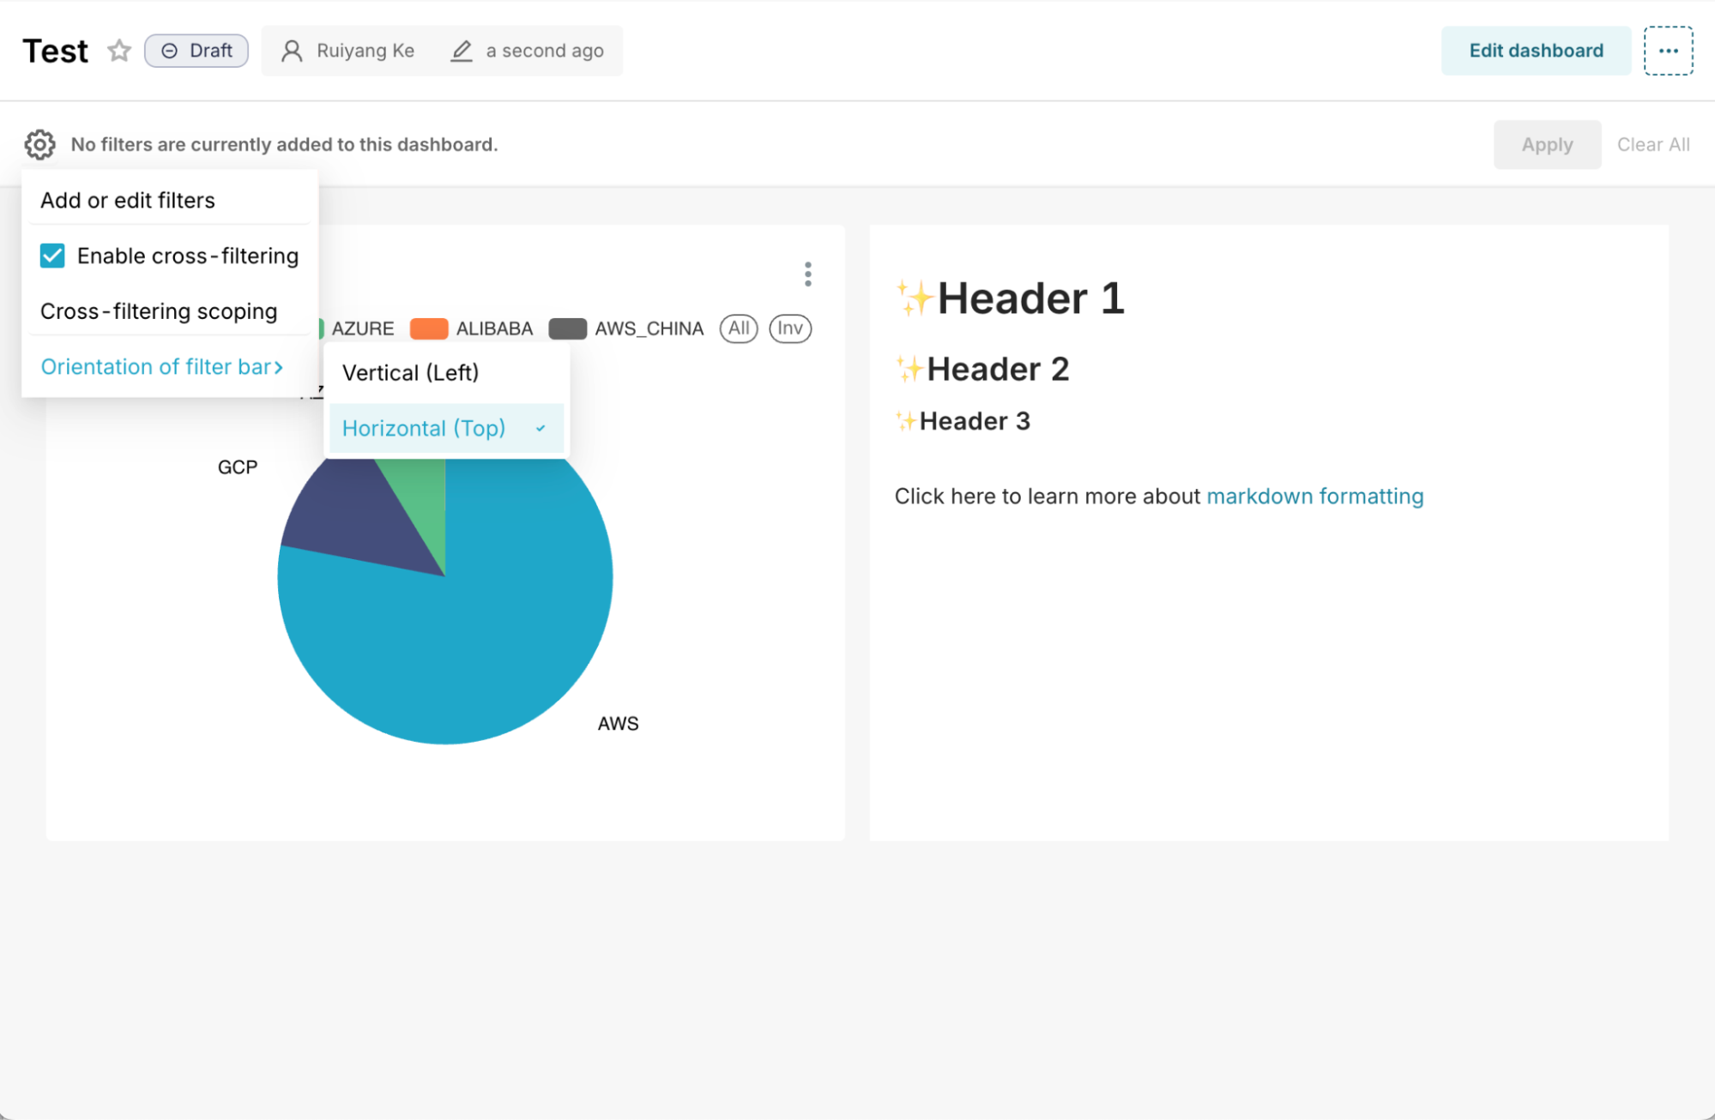Click the markdown formatting link
1715x1120 pixels.
point(1313,497)
